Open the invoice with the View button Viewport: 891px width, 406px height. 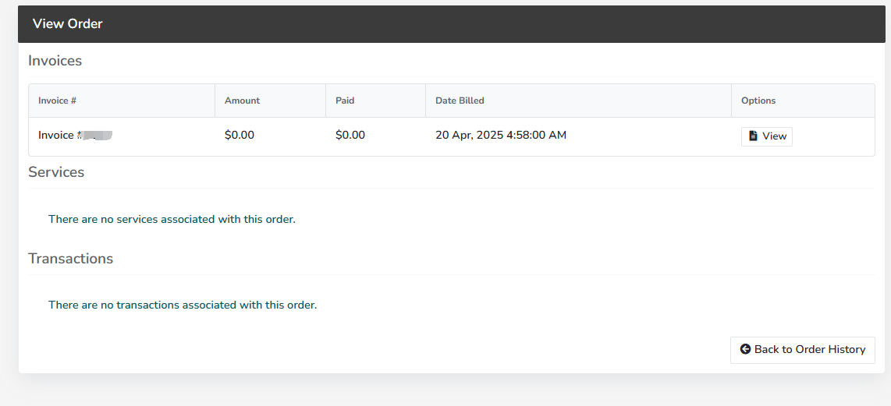pyautogui.click(x=766, y=136)
